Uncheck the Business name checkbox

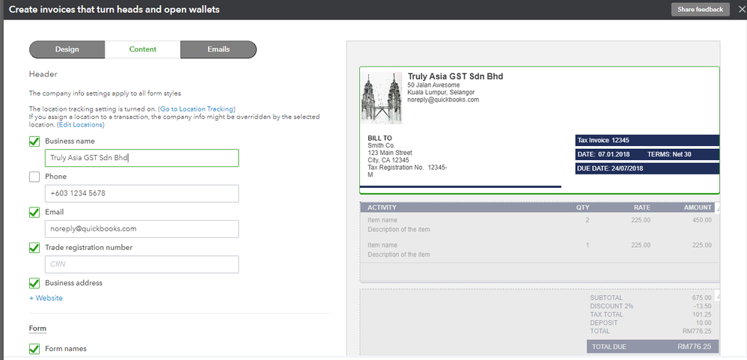(34, 141)
